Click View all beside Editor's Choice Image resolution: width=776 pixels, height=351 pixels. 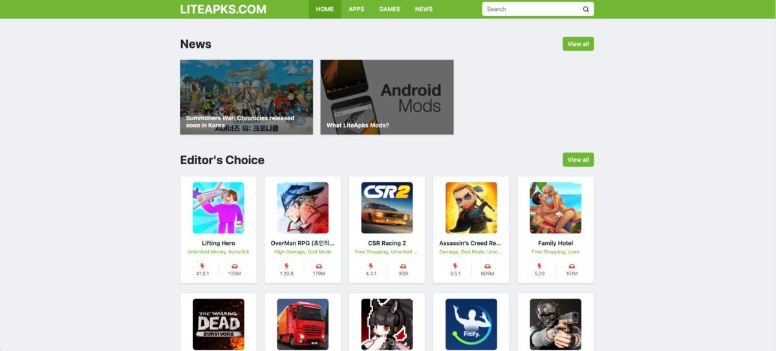coord(578,160)
